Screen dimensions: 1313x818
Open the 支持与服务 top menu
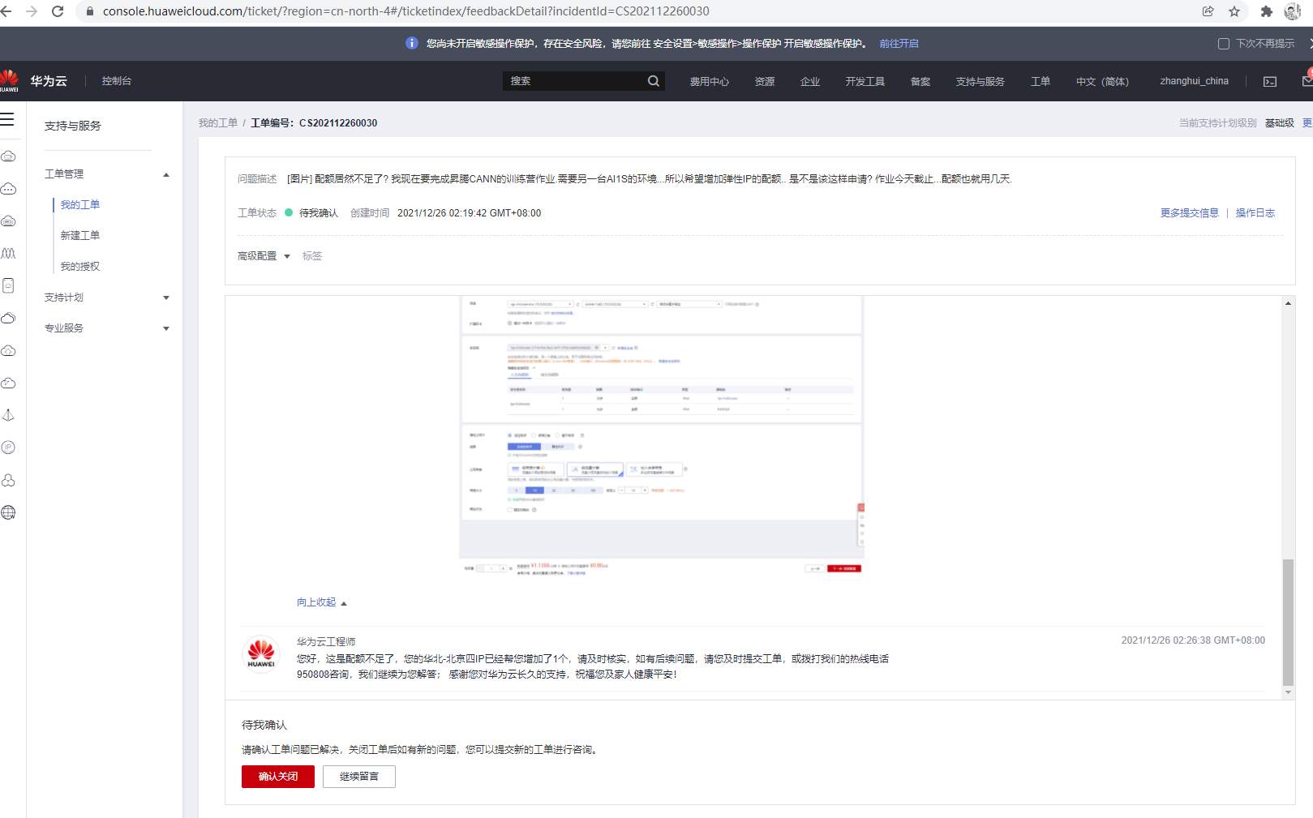[980, 81]
